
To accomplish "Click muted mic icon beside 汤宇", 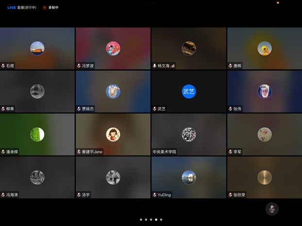I will [79, 195].
